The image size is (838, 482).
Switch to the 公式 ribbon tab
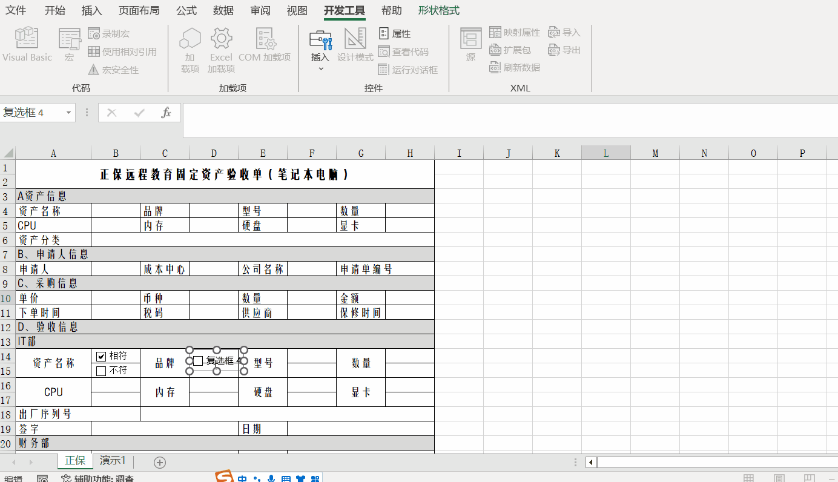[186, 10]
